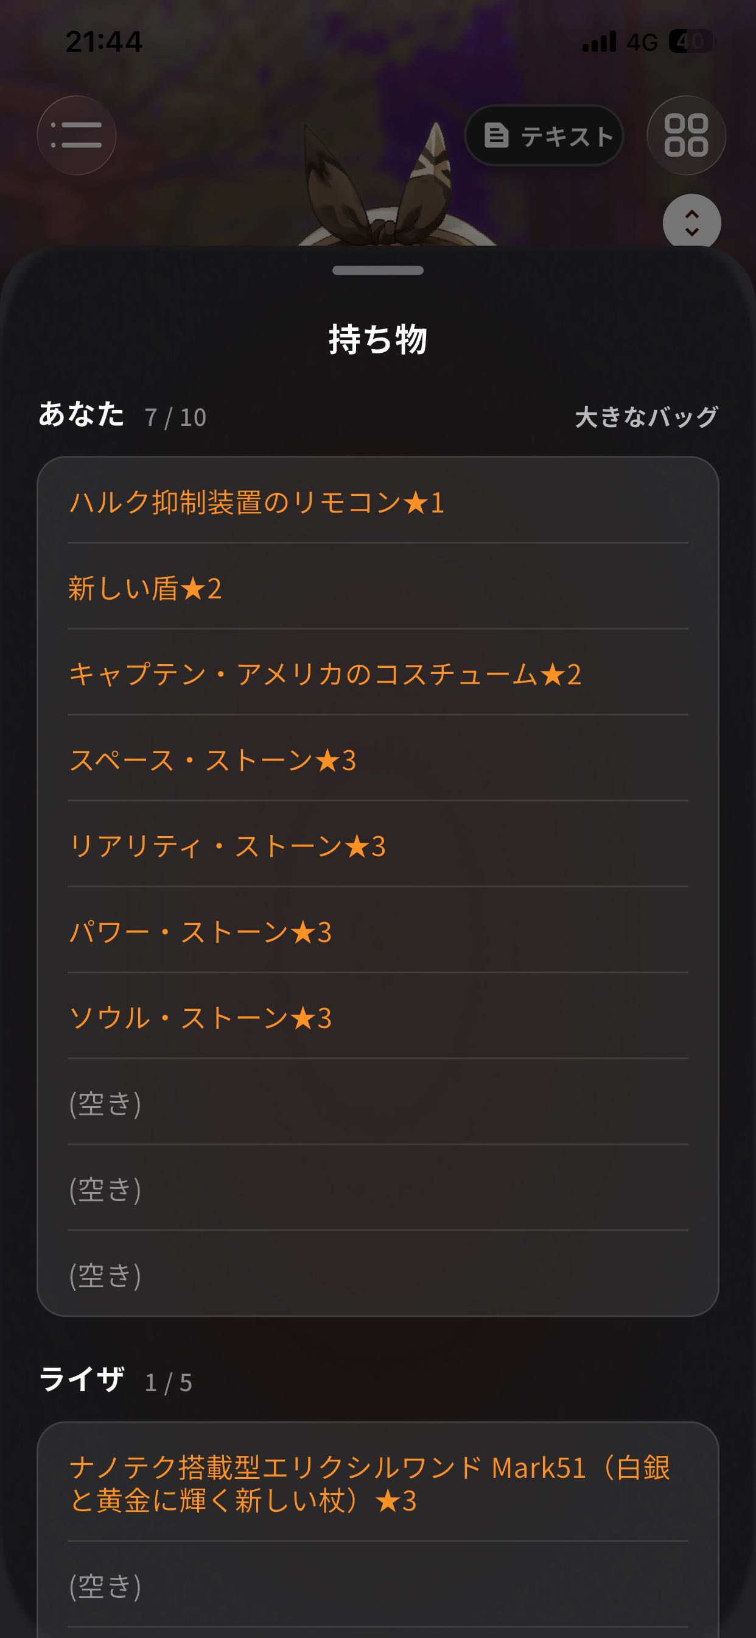Choose キャプテン・アメリカのコスチューム★2
756x1638 pixels.
point(378,674)
